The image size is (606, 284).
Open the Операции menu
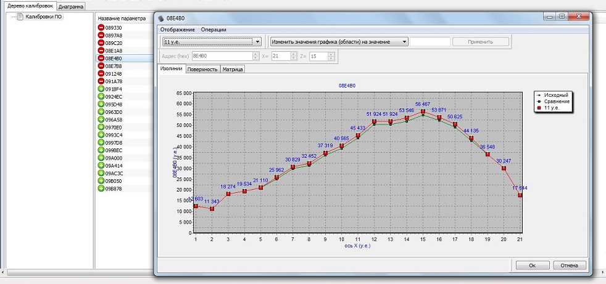click(214, 30)
